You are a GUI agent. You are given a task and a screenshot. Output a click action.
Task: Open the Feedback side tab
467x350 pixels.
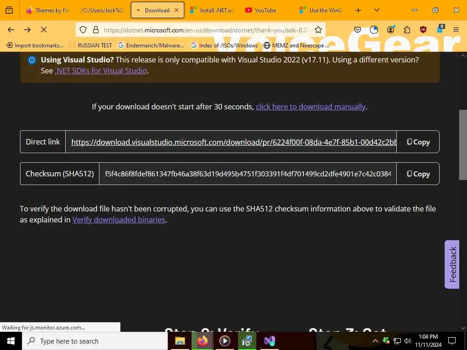pos(452,264)
